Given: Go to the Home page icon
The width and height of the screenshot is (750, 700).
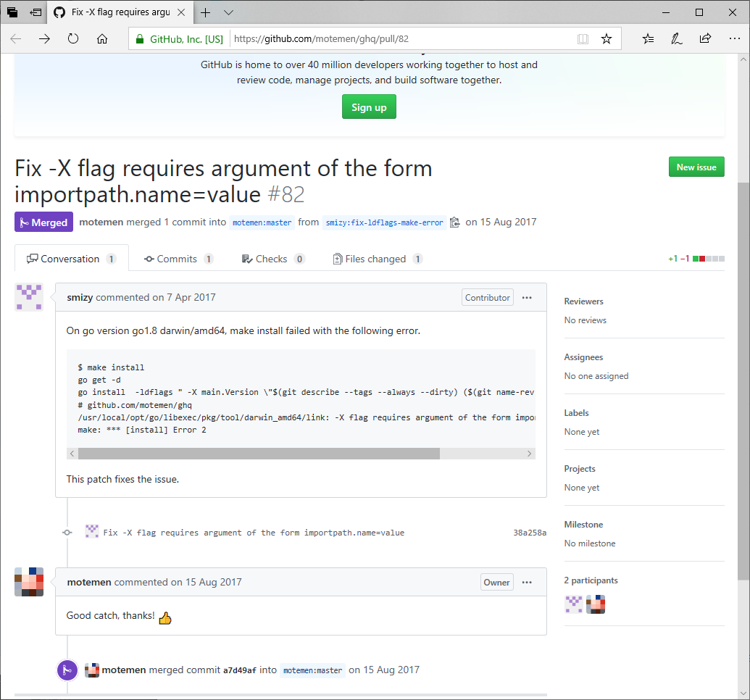Looking at the screenshot, I should pyautogui.click(x=102, y=38).
